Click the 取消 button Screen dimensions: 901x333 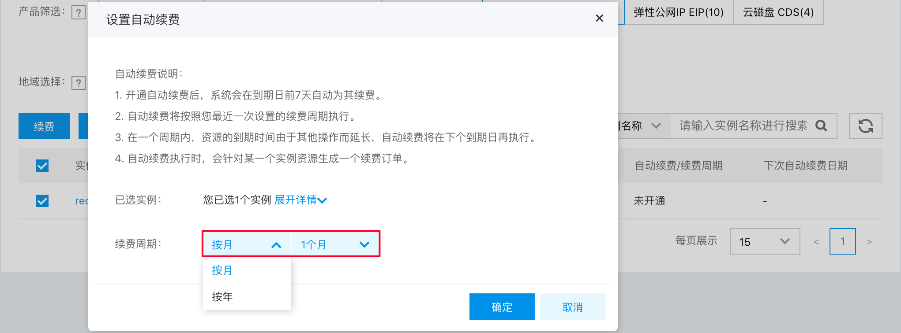(x=572, y=307)
